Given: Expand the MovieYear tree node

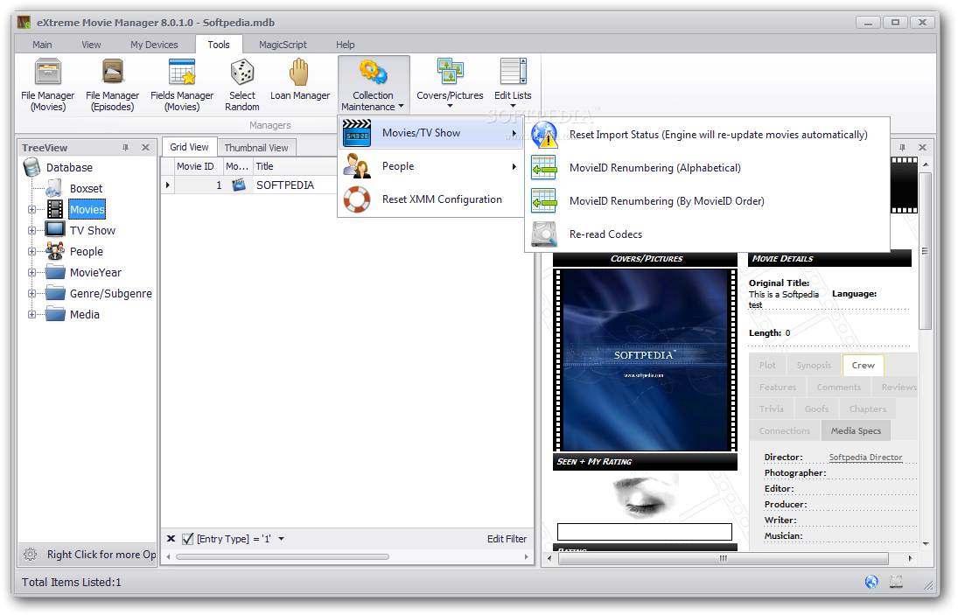Looking at the screenshot, I should coord(31,273).
